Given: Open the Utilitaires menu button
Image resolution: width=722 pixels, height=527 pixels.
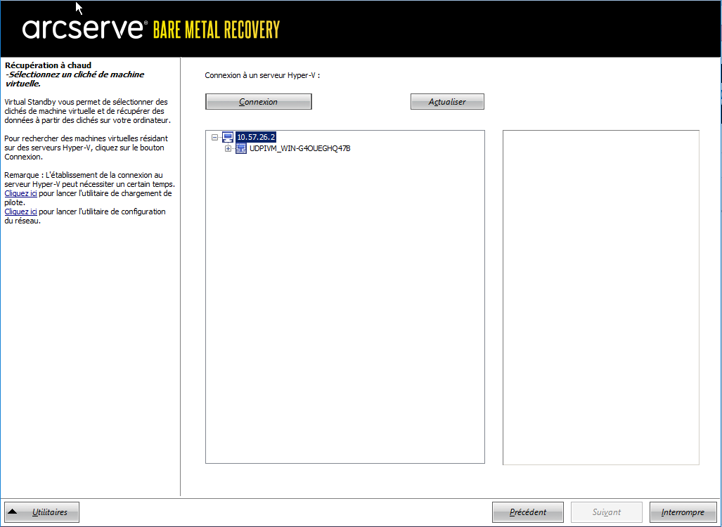Looking at the screenshot, I should pyautogui.click(x=42, y=512).
